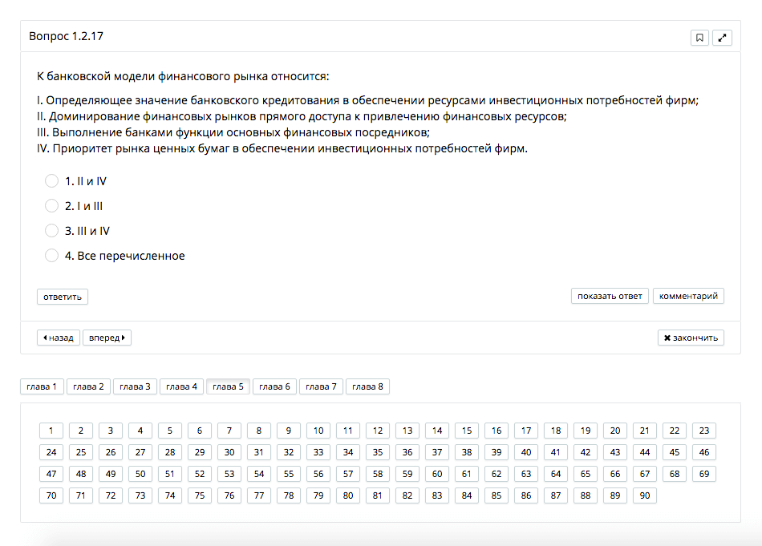Click 'закончить' to finish the test
This screenshot has height=546, width=762.
tap(691, 338)
